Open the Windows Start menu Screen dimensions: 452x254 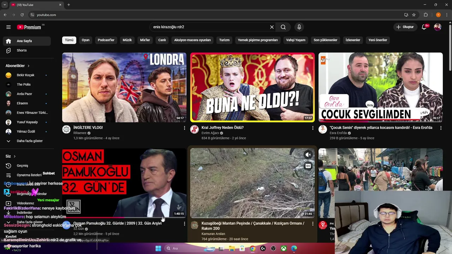[158, 248]
